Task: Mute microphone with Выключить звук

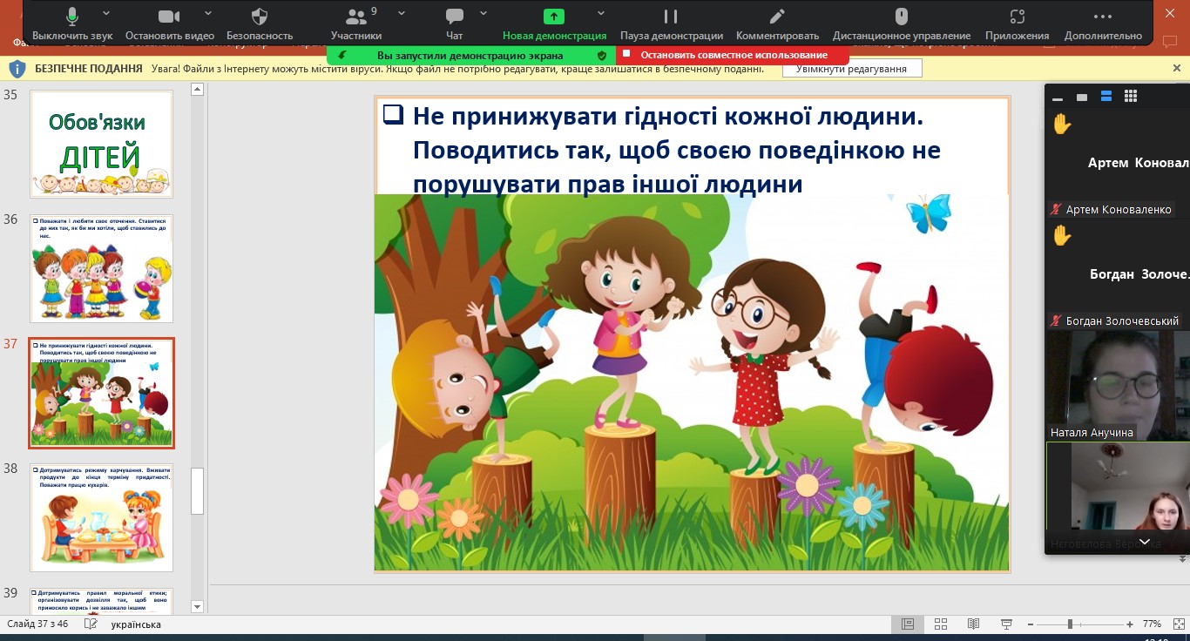Action: pos(72,24)
